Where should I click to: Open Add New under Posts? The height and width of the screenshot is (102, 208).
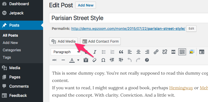[x=10, y=43]
